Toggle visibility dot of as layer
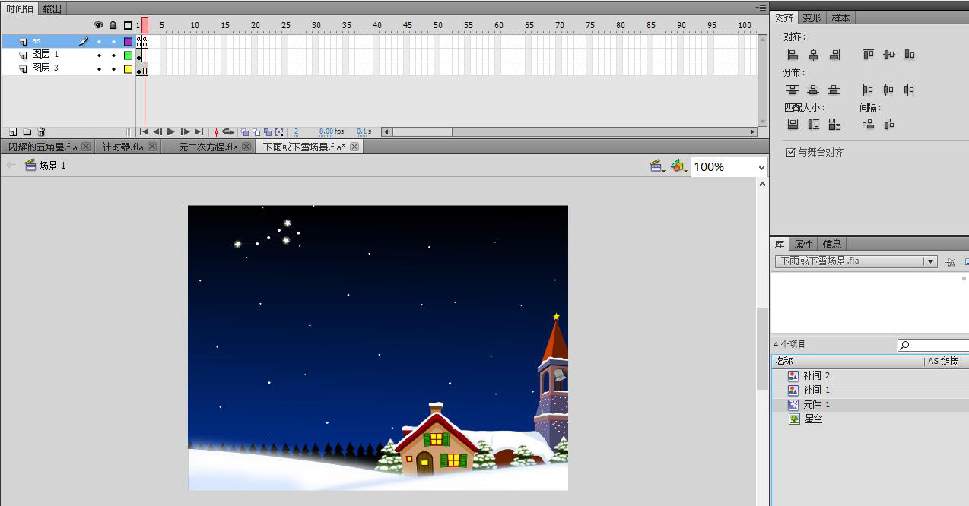This screenshot has height=506, width=969. pos(99,42)
